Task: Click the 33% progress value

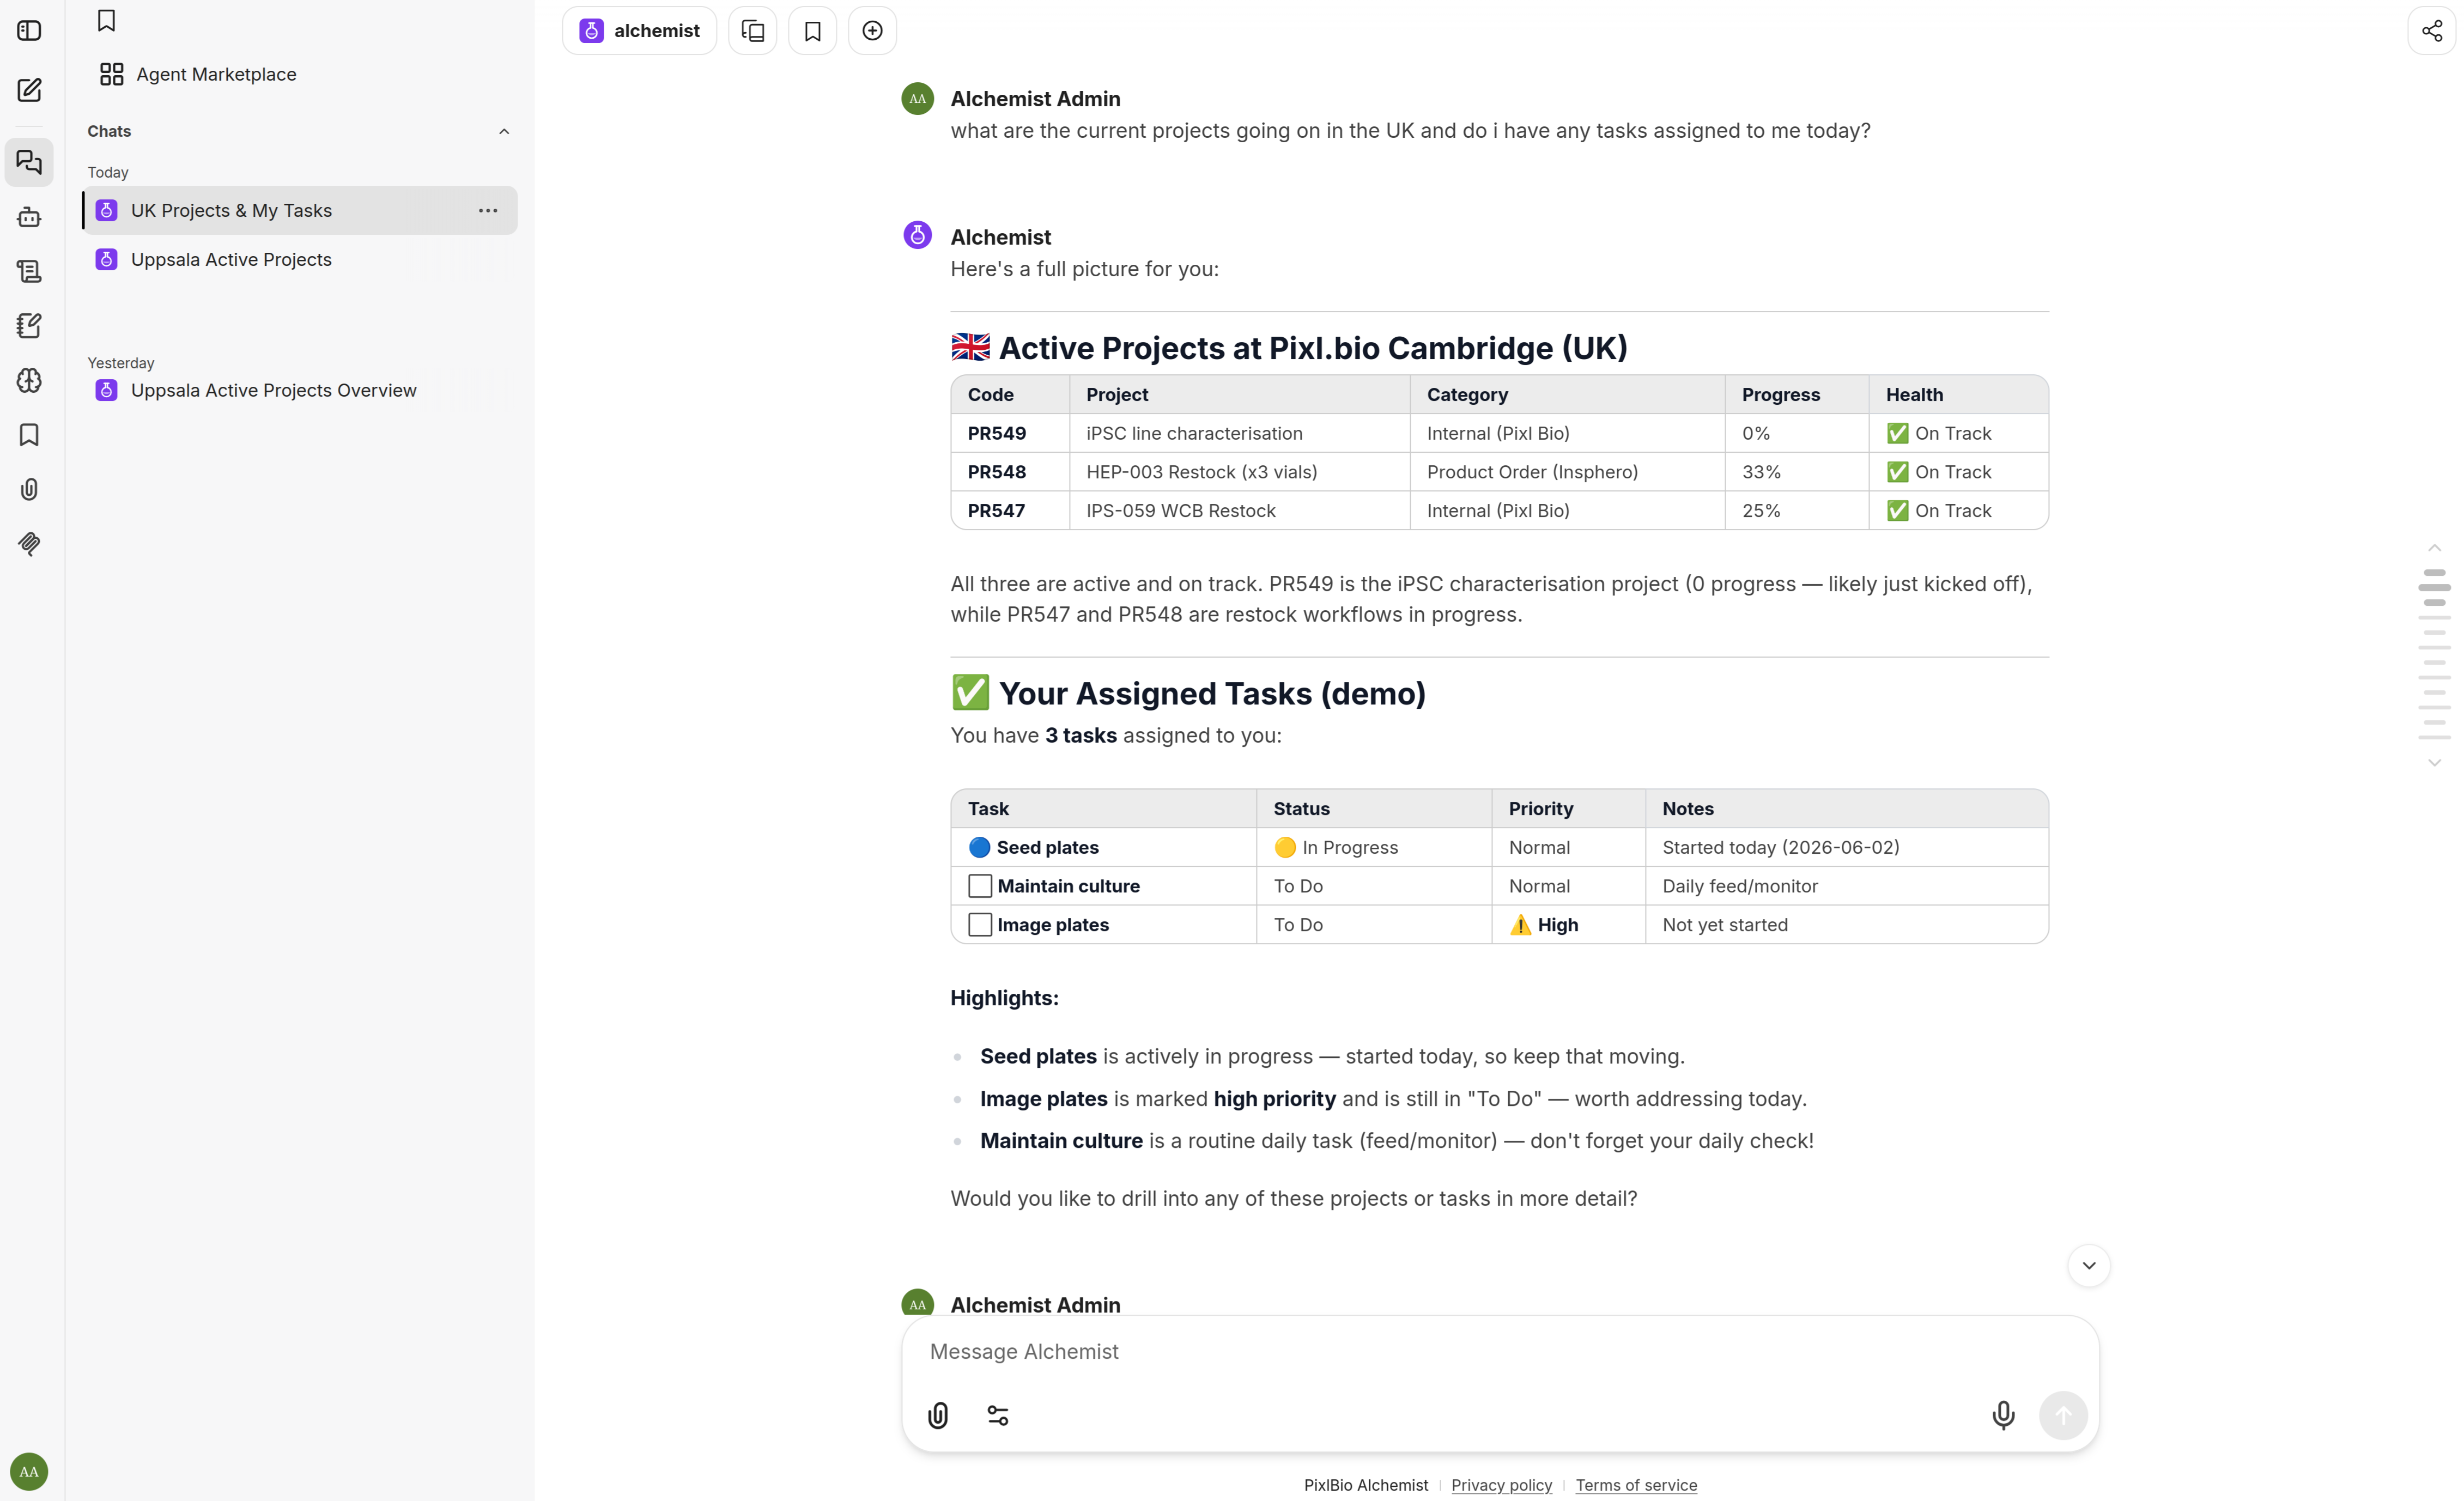Action: click(x=1761, y=472)
